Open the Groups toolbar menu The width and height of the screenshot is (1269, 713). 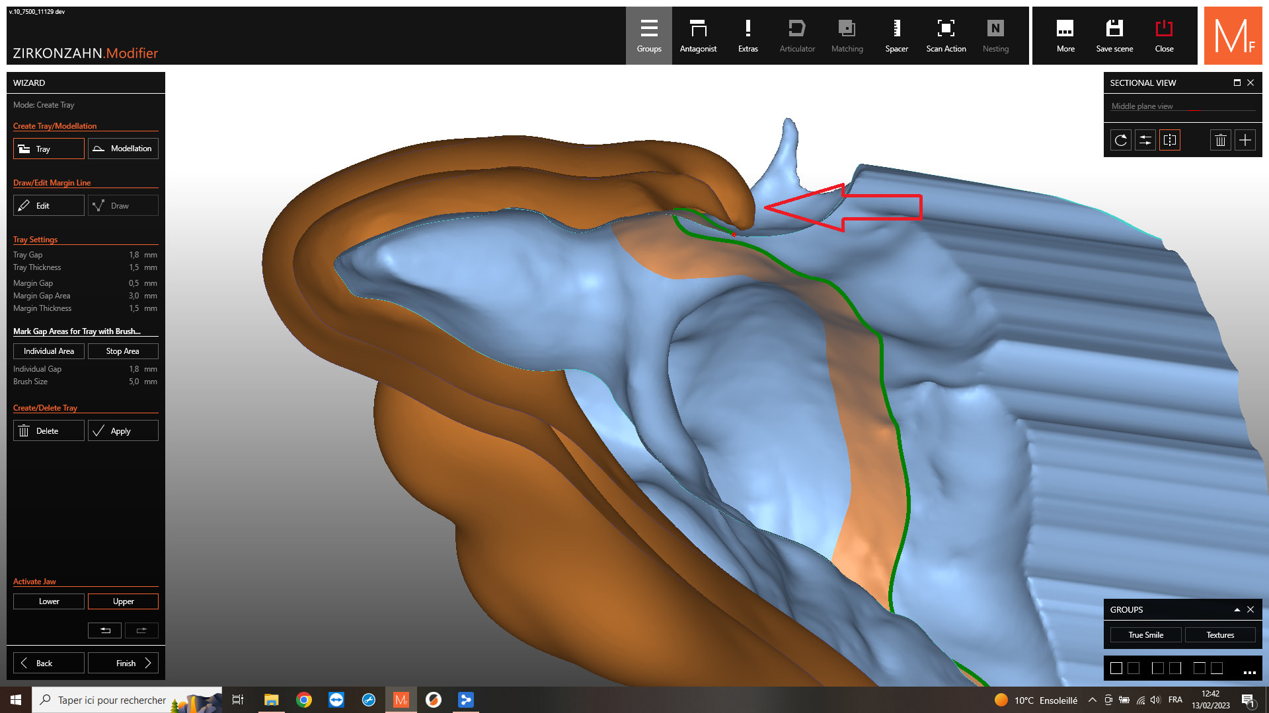pyautogui.click(x=649, y=36)
